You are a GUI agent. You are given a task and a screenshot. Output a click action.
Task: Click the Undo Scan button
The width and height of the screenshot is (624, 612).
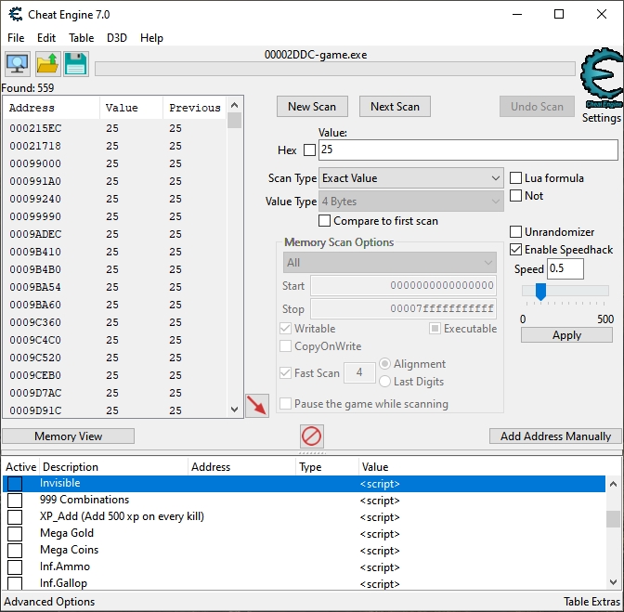pyautogui.click(x=537, y=106)
